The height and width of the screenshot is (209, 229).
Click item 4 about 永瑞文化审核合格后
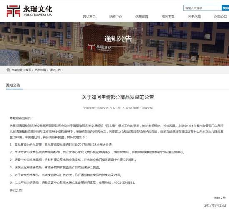(x=55, y=168)
